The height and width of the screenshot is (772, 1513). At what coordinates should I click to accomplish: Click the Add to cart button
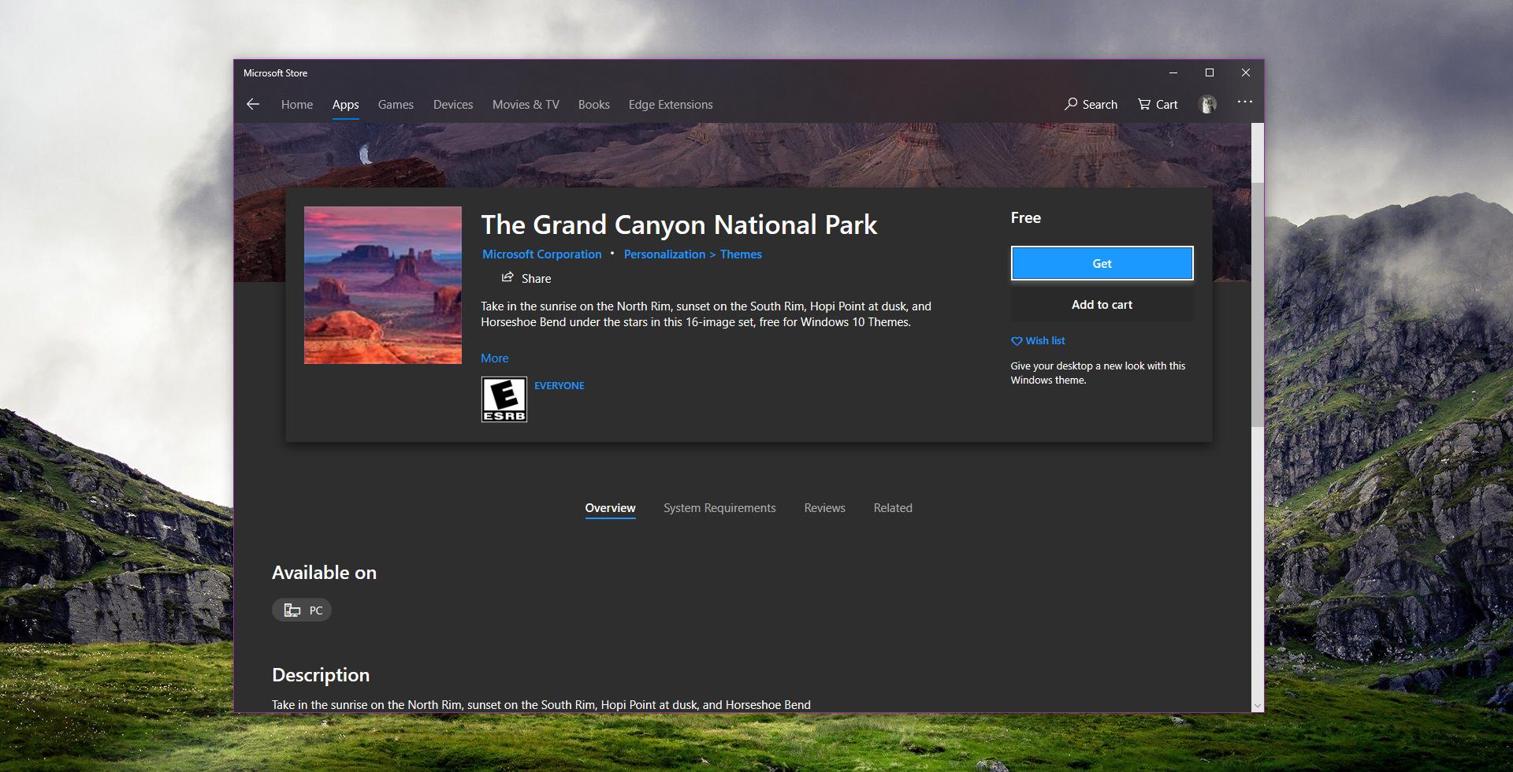[1101, 305]
